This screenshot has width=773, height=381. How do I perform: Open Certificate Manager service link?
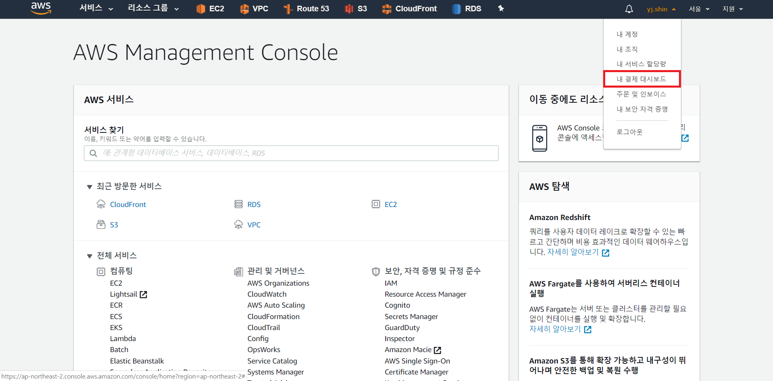tap(417, 372)
